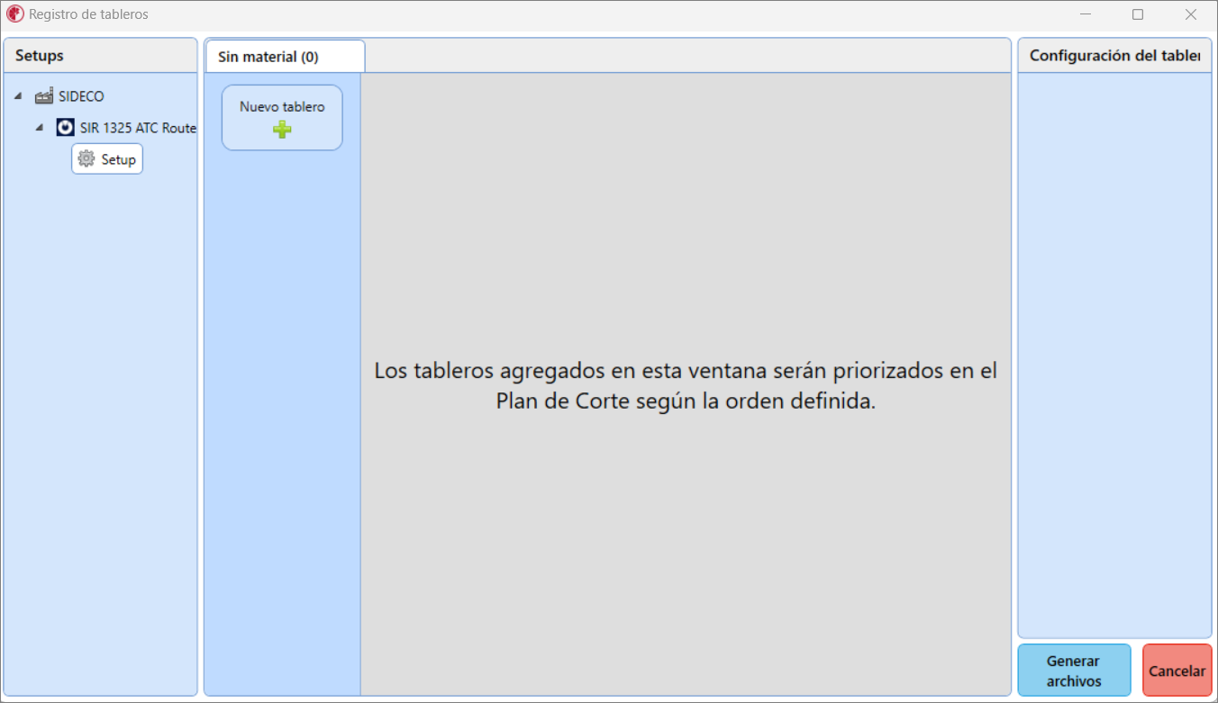Collapse the SIDECO tree node

tap(19, 96)
